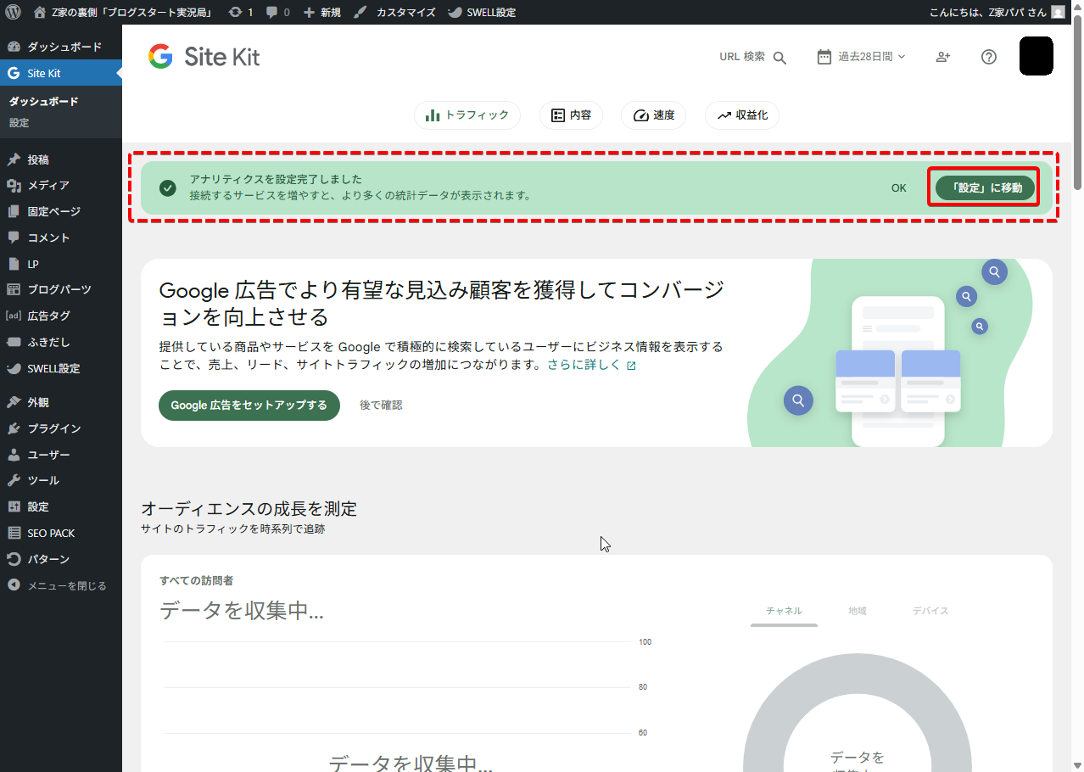Open site home 'Z家の裏側' link
1084x772 pixels.
point(122,12)
